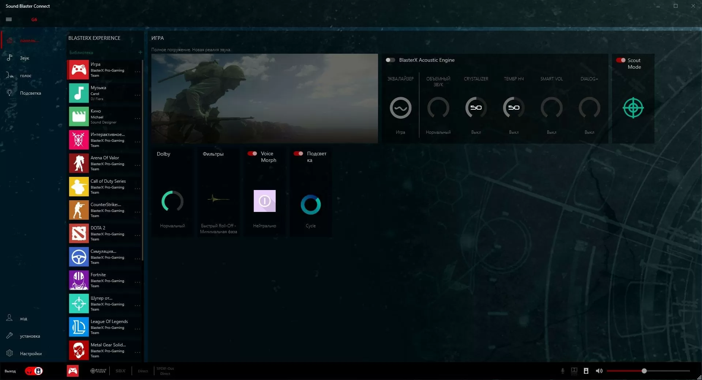Select the Кино clapperboard profile icon

[x=79, y=116]
